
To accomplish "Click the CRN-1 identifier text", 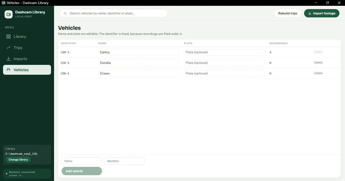I will tap(65, 74).
